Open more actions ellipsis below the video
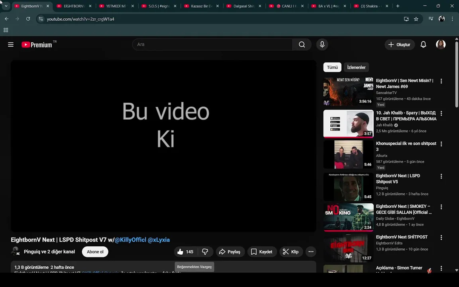This screenshot has width=459, height=287. tap(311, 252)
